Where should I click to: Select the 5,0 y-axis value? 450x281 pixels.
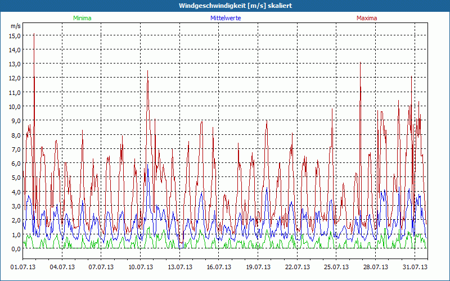tap(17, 178)
